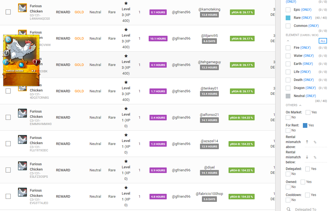The height and width of the screenshot is (211, 332).
Task: Click the gold Furious Chicken G3-131-L4WAHAQCG0 thumbnail
Action: 22,8
